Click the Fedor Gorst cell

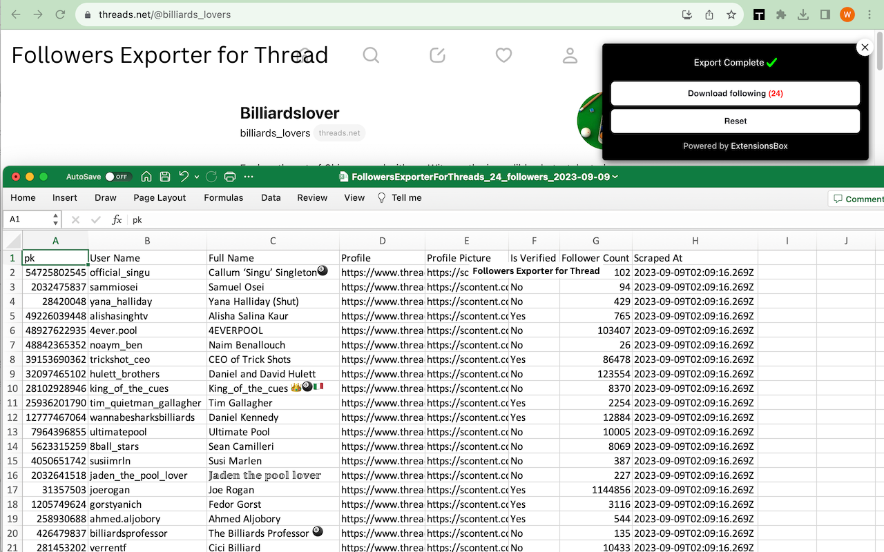(x=273, y=504)
